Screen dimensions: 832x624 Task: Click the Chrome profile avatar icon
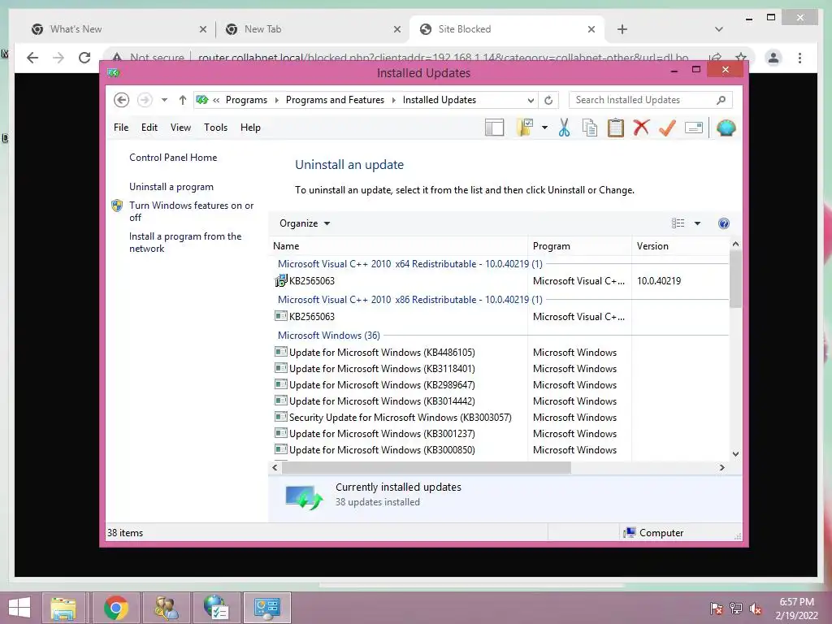[773, 58]
